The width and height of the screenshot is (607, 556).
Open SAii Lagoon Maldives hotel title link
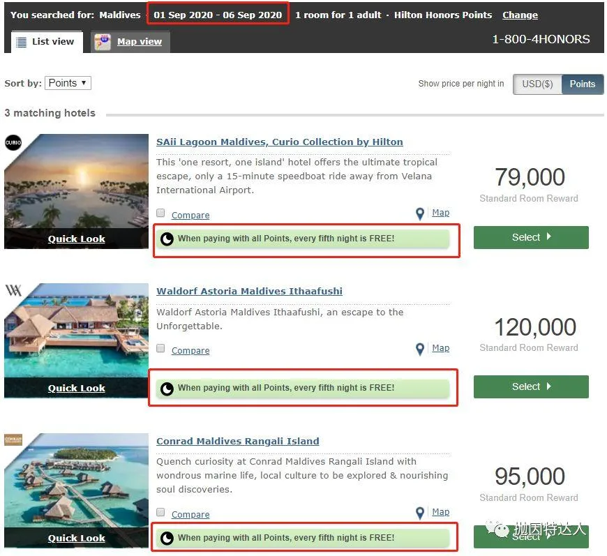point(280,142)
